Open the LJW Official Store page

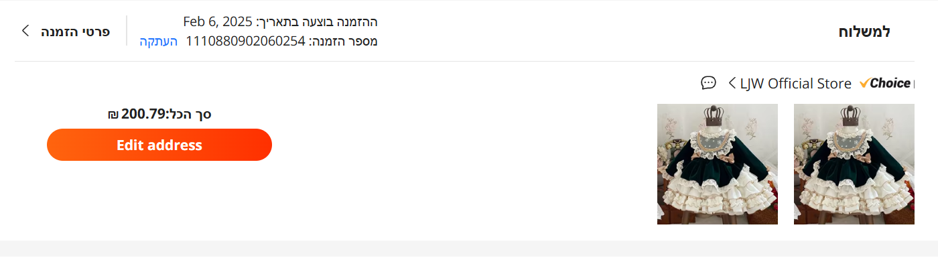[x=796, y=84]
